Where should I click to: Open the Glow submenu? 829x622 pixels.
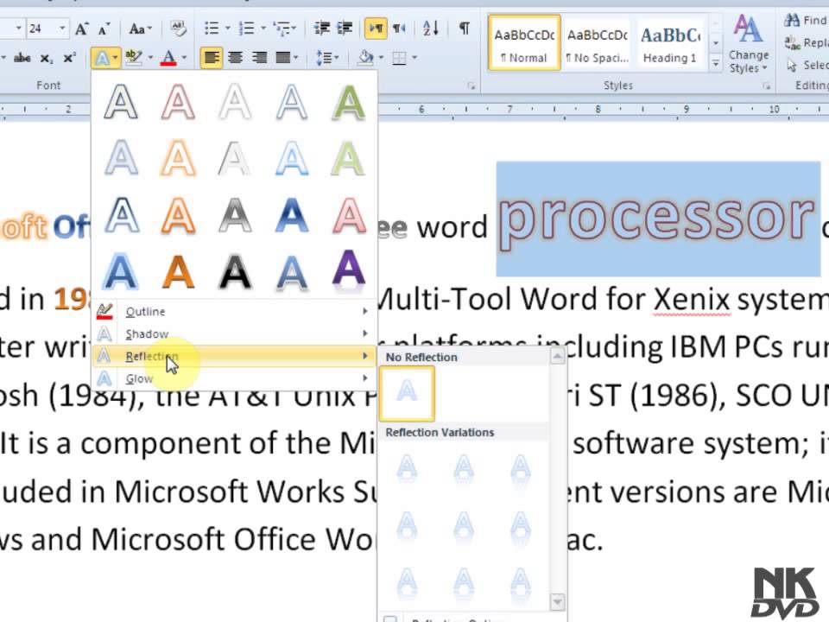(232, 378)
